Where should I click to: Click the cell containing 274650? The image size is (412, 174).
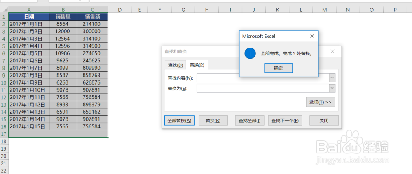(92, 53)
